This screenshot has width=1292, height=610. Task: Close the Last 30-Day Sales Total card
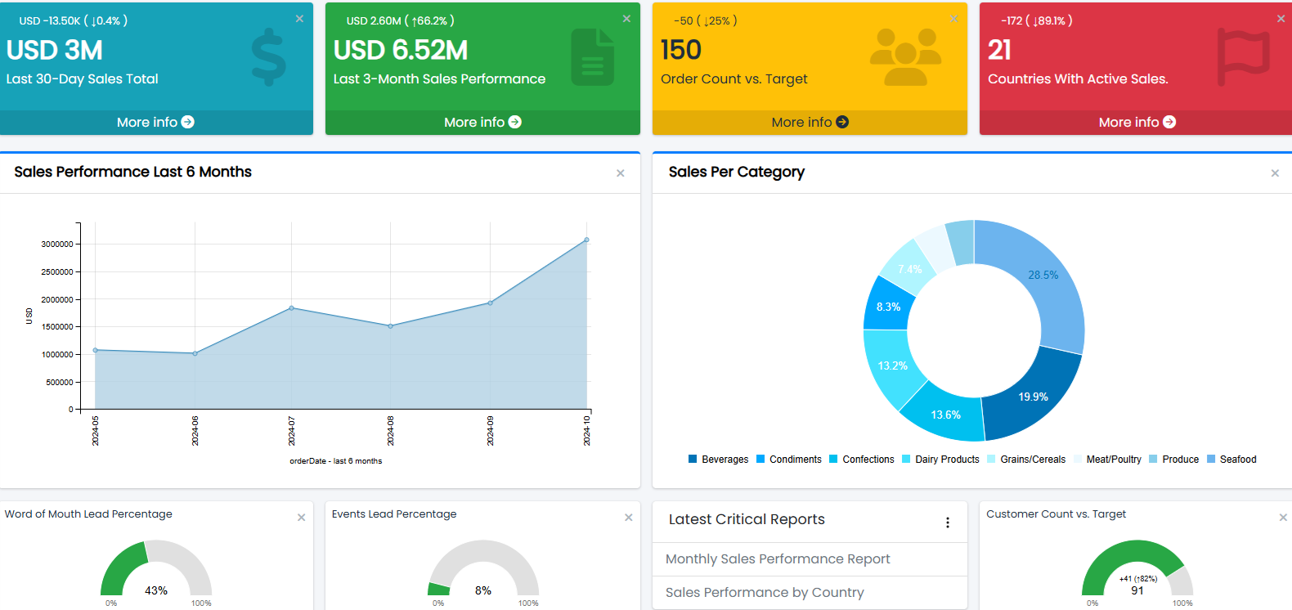pos(299,19)
